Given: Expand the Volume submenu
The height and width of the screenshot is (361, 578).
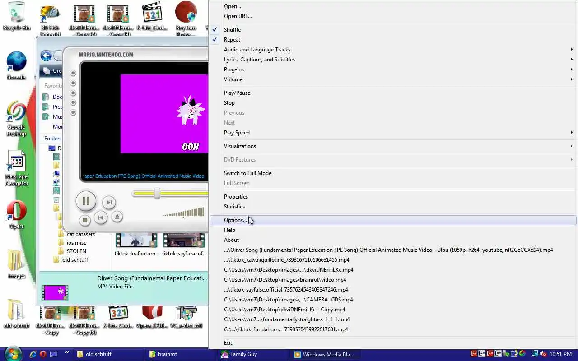Looking at the screenshot, I should [x=392, y=79].
